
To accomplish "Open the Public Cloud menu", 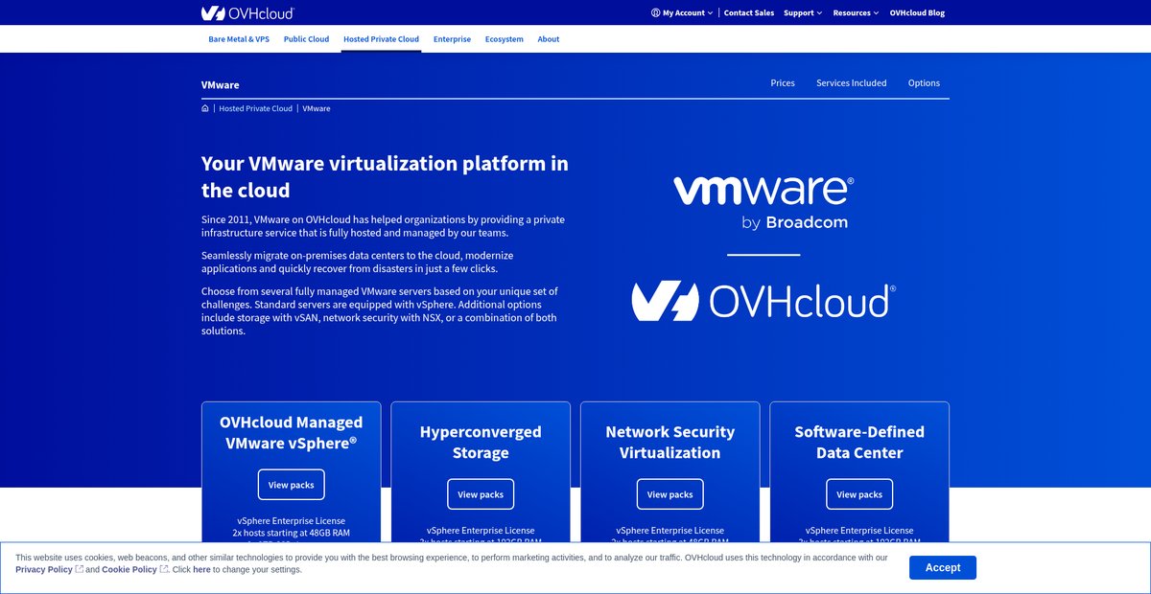I will 306,39.
